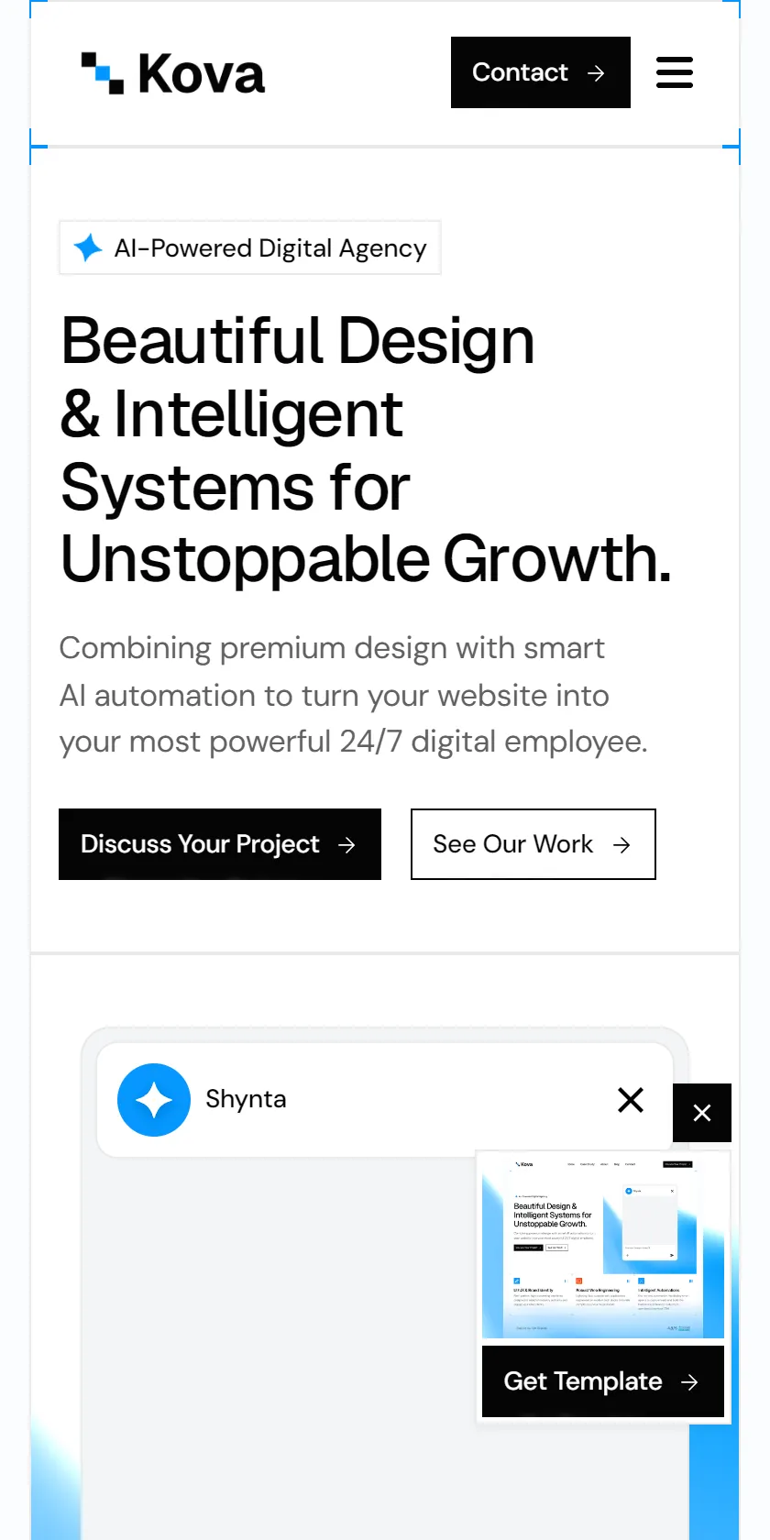Click the arrow on Get Template
Image resolution: width=770 pixels, height=1540 pixels.
point(690,1382)
